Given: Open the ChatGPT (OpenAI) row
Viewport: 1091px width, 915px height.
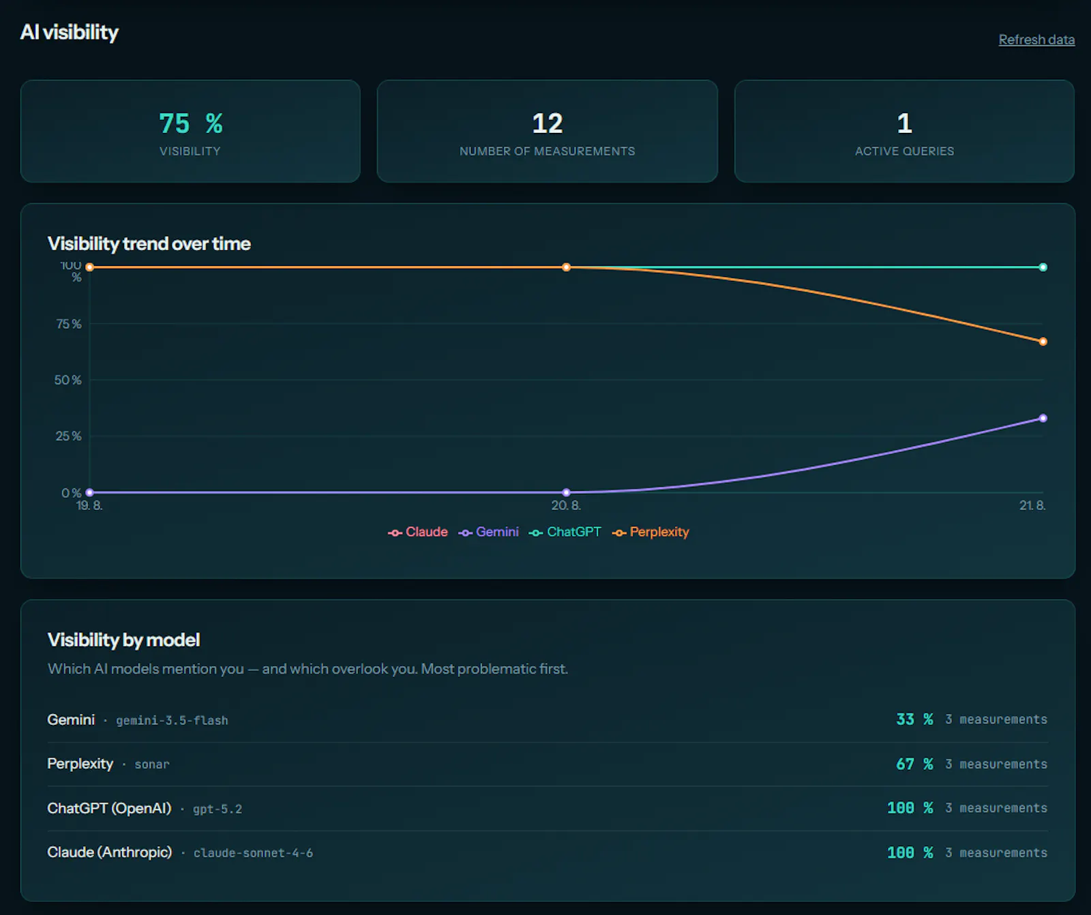Looking at the screenshot, I should point(548,809).
